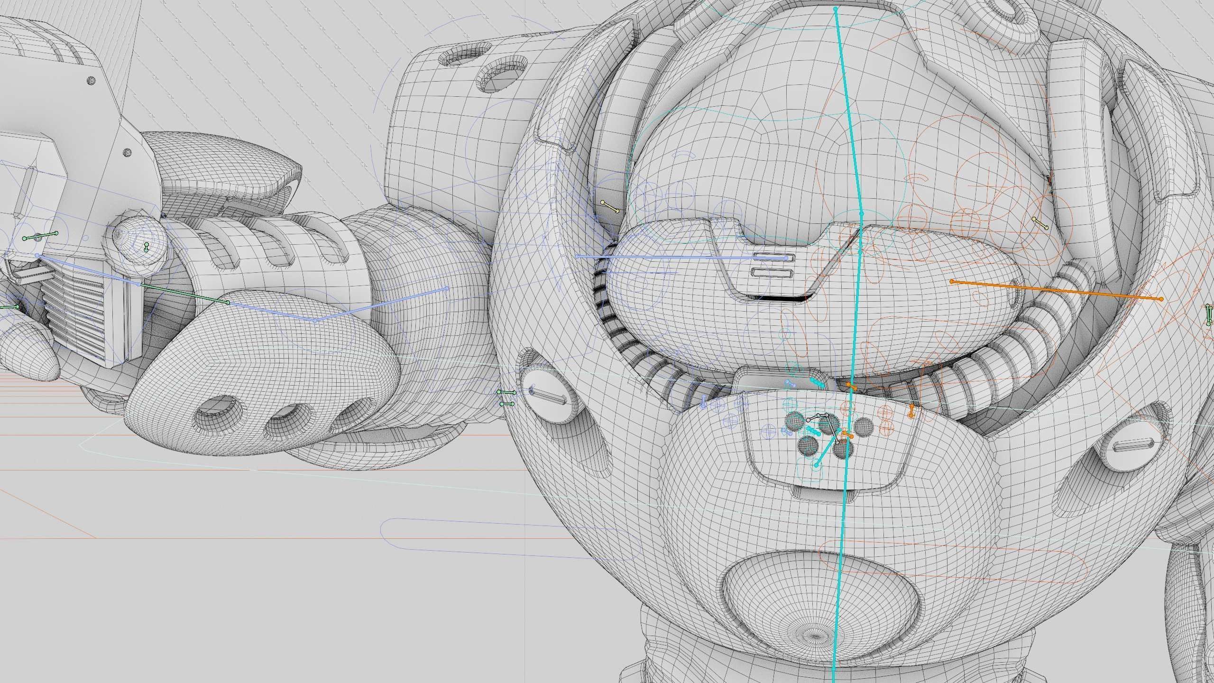
Task: Select the thick orange shoulder bone
Action: click(1056, 290)
